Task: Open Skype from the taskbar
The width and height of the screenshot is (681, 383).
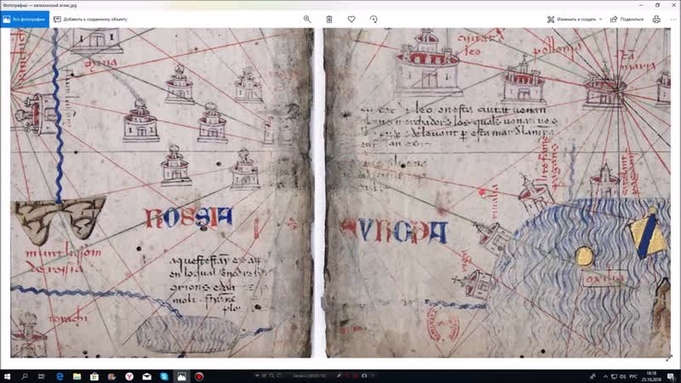Action: point(164,376)
